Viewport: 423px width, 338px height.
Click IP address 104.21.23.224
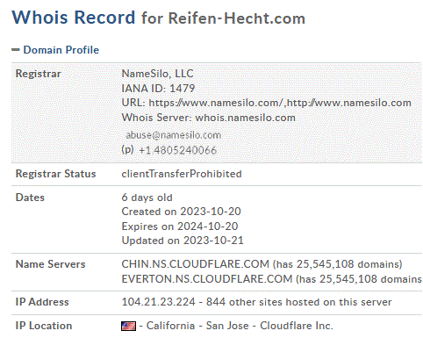158,302
